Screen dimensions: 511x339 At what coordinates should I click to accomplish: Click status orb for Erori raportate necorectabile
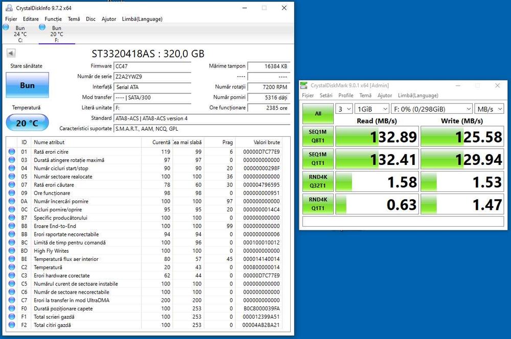tap(12, 234)
